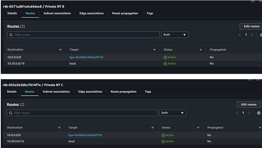The image size is (262, 148).
Task: Go to next page in Private RT B
Action: (252, 35)
